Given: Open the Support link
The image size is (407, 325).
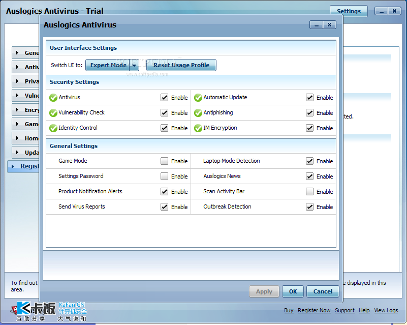Looking at the screenshot, I should click(345, 310).
